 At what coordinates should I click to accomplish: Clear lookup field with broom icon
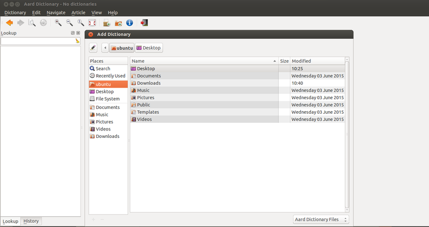77,41
